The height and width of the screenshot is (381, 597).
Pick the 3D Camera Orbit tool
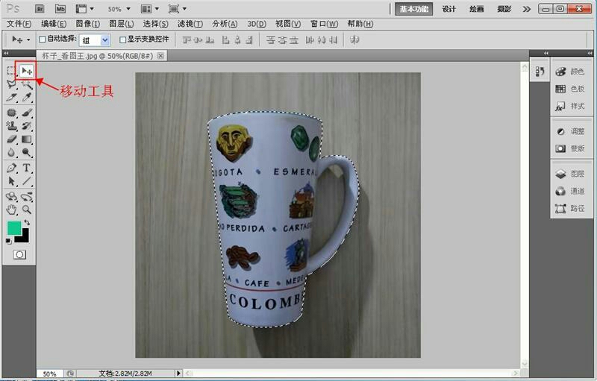pyautogui.click(x=27, y=197)
